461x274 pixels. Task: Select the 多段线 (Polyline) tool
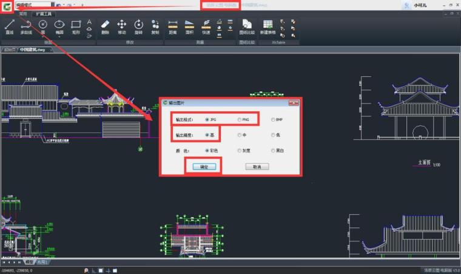[26, 27]
